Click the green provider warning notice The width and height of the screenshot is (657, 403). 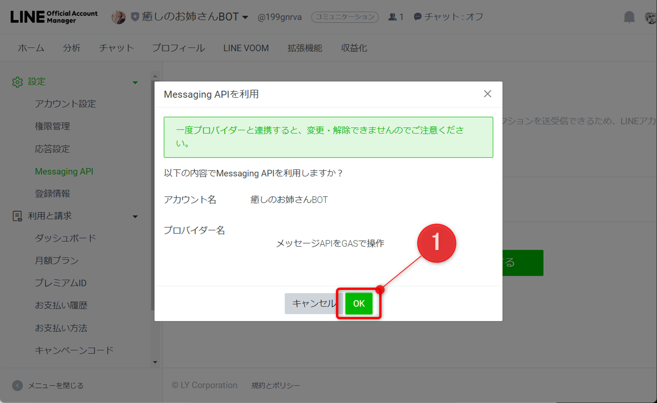[328, 137]
